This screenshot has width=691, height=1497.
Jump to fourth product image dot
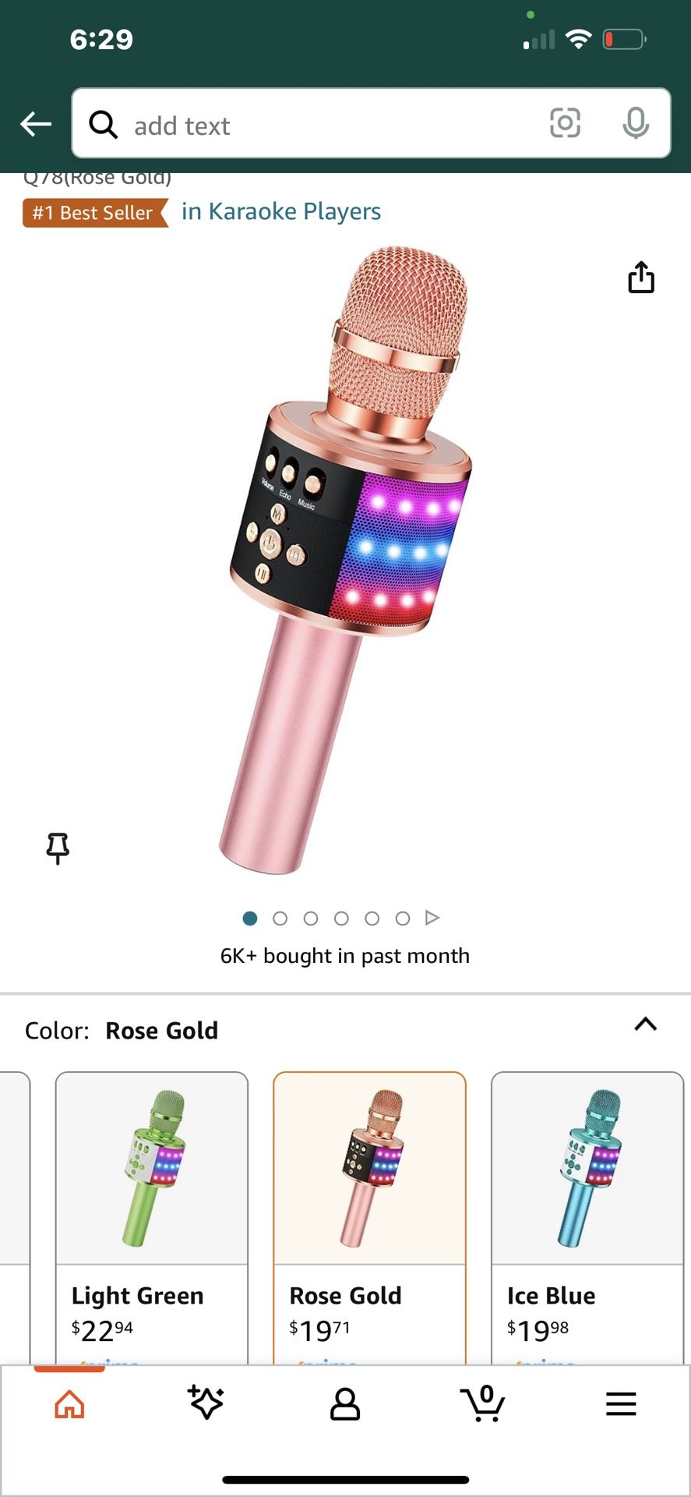pyautogui.click(x=341, y=918)
